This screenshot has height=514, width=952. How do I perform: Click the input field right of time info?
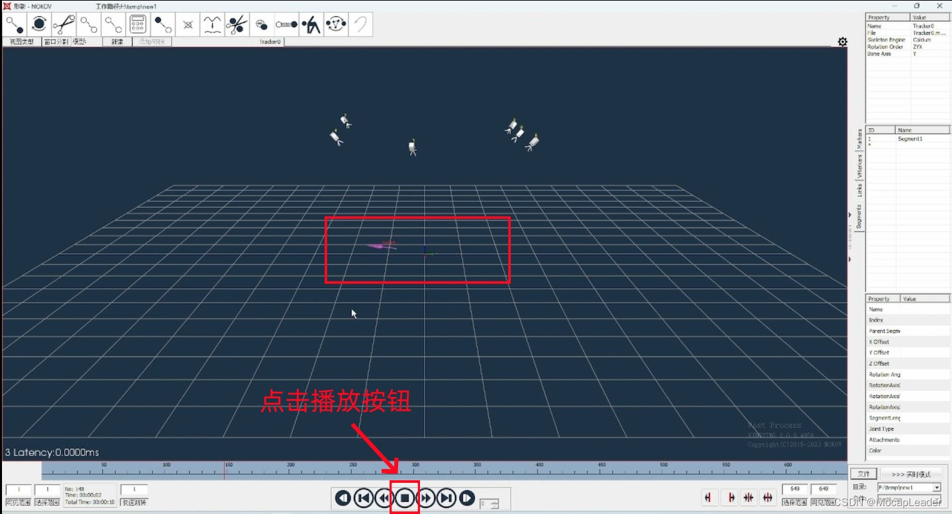pyautogui.click(x=134, y=490)
